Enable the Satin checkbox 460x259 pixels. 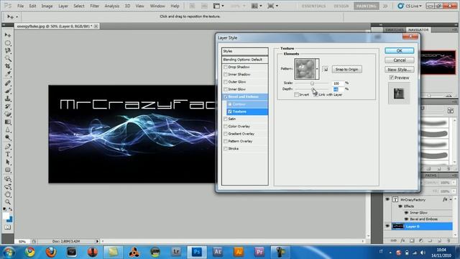coord(225,119)
